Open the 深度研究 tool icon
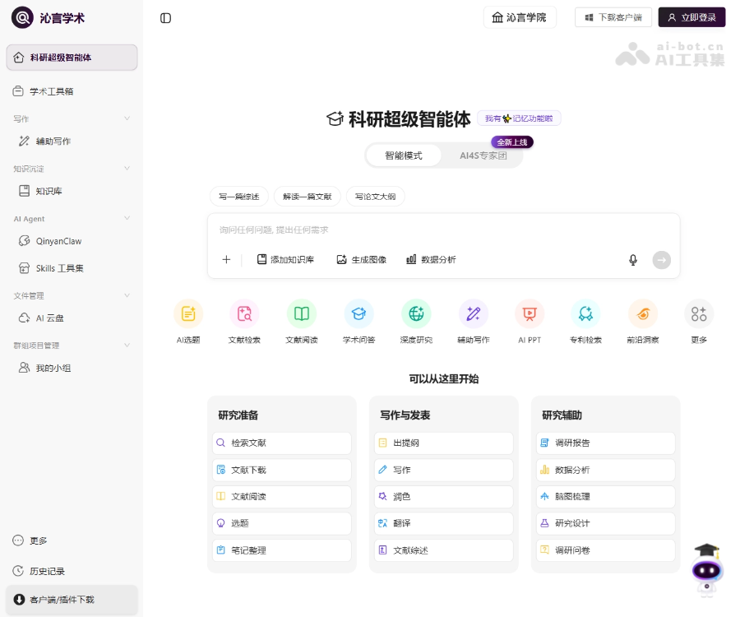The image size is (740, 617). 416,313
